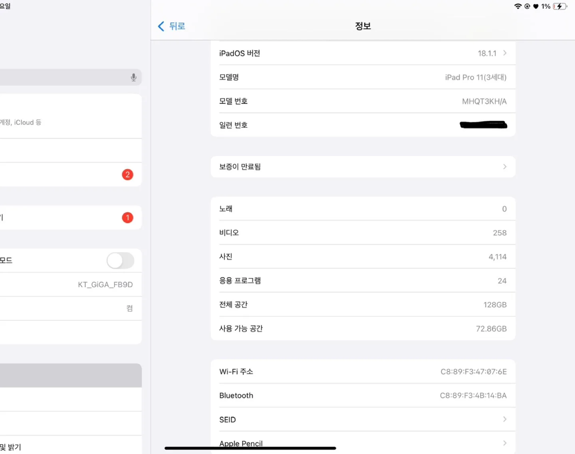Open the Apple Pencil row

(363, 443)
